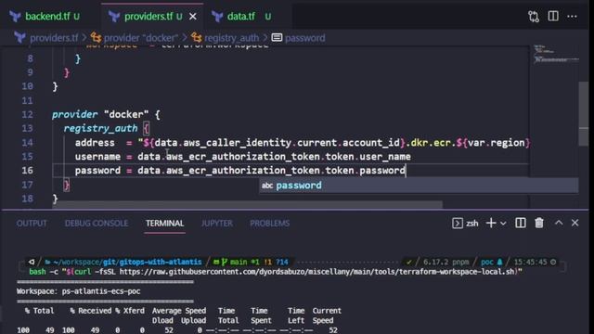This screenshot has height=334, width=594.
Task: Click the editor minimap preview
Action: pos(555,55)
